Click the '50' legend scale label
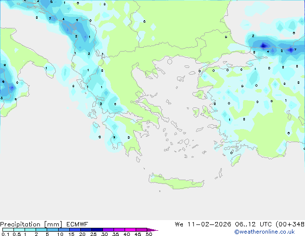The height and width of the screenshot is (236, 305). (149, 234)
